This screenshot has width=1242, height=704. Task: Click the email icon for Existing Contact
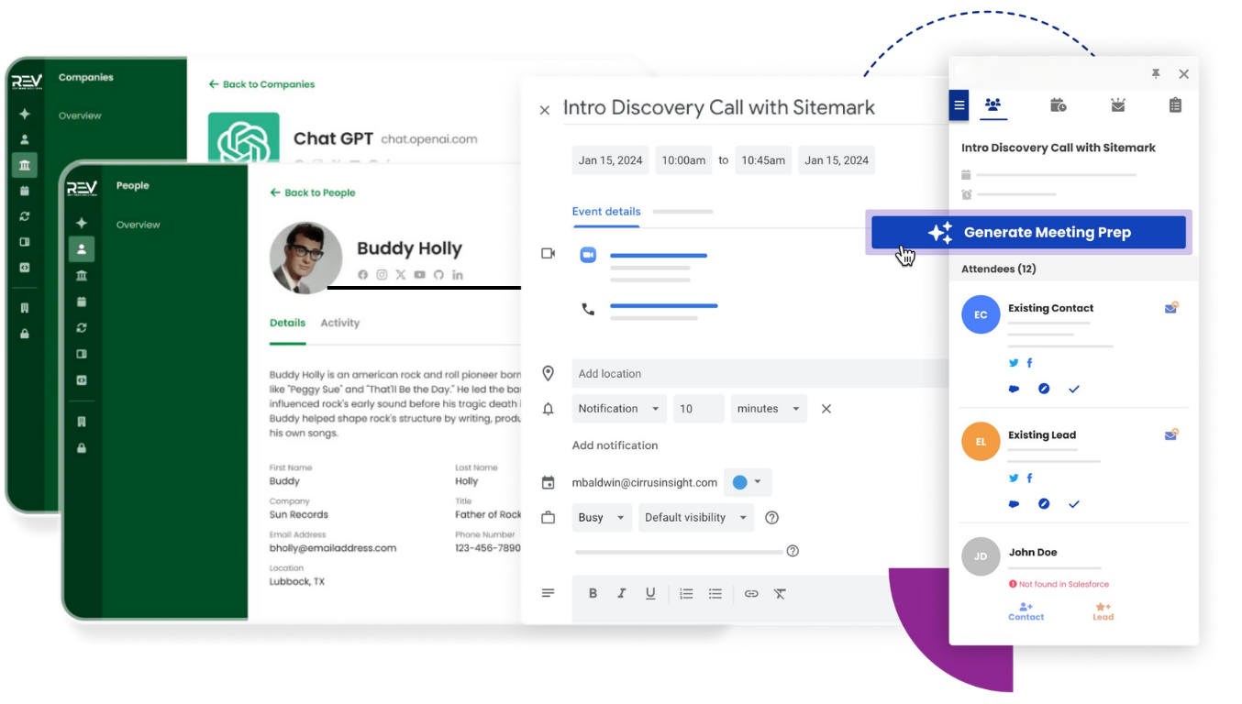(x=1171, y=308)
